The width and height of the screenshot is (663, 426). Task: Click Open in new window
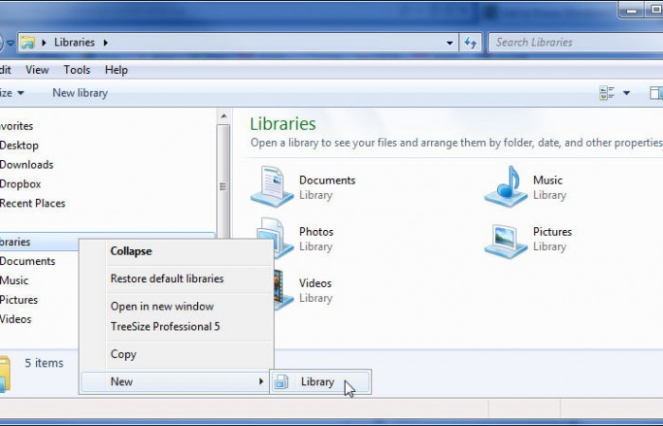click(162, 306)
